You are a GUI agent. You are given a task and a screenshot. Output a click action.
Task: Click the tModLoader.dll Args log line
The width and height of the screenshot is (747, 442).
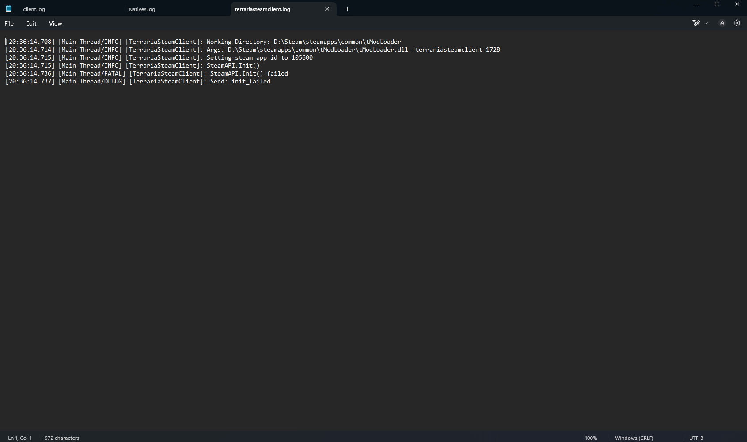tap(253, 49)
